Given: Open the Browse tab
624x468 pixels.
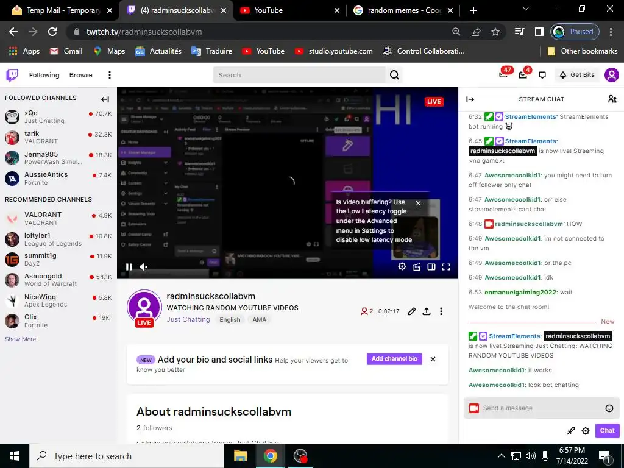Looking at the screenshot, I should pyautogui.click(x=81, y=75).
